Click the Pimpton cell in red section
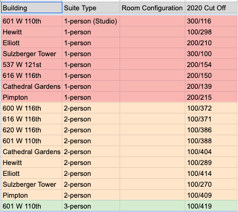Screen dimensions: 238x212 tap(31, 97)
